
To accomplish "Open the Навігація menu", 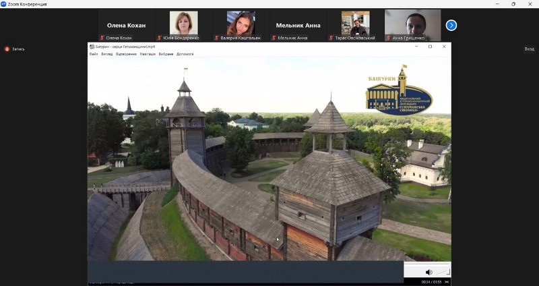I will [x=148, y=54].
